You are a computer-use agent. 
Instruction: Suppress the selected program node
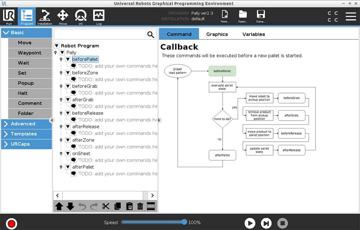point(151,206)
